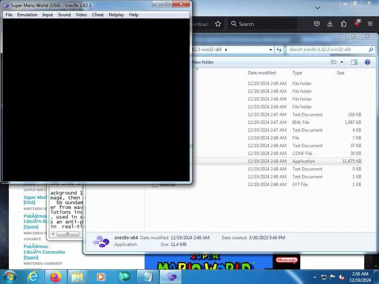The image size is (379, 284).
Task: Open Super Mario World [USA] link in browser
Action: (x=35, y=200)
